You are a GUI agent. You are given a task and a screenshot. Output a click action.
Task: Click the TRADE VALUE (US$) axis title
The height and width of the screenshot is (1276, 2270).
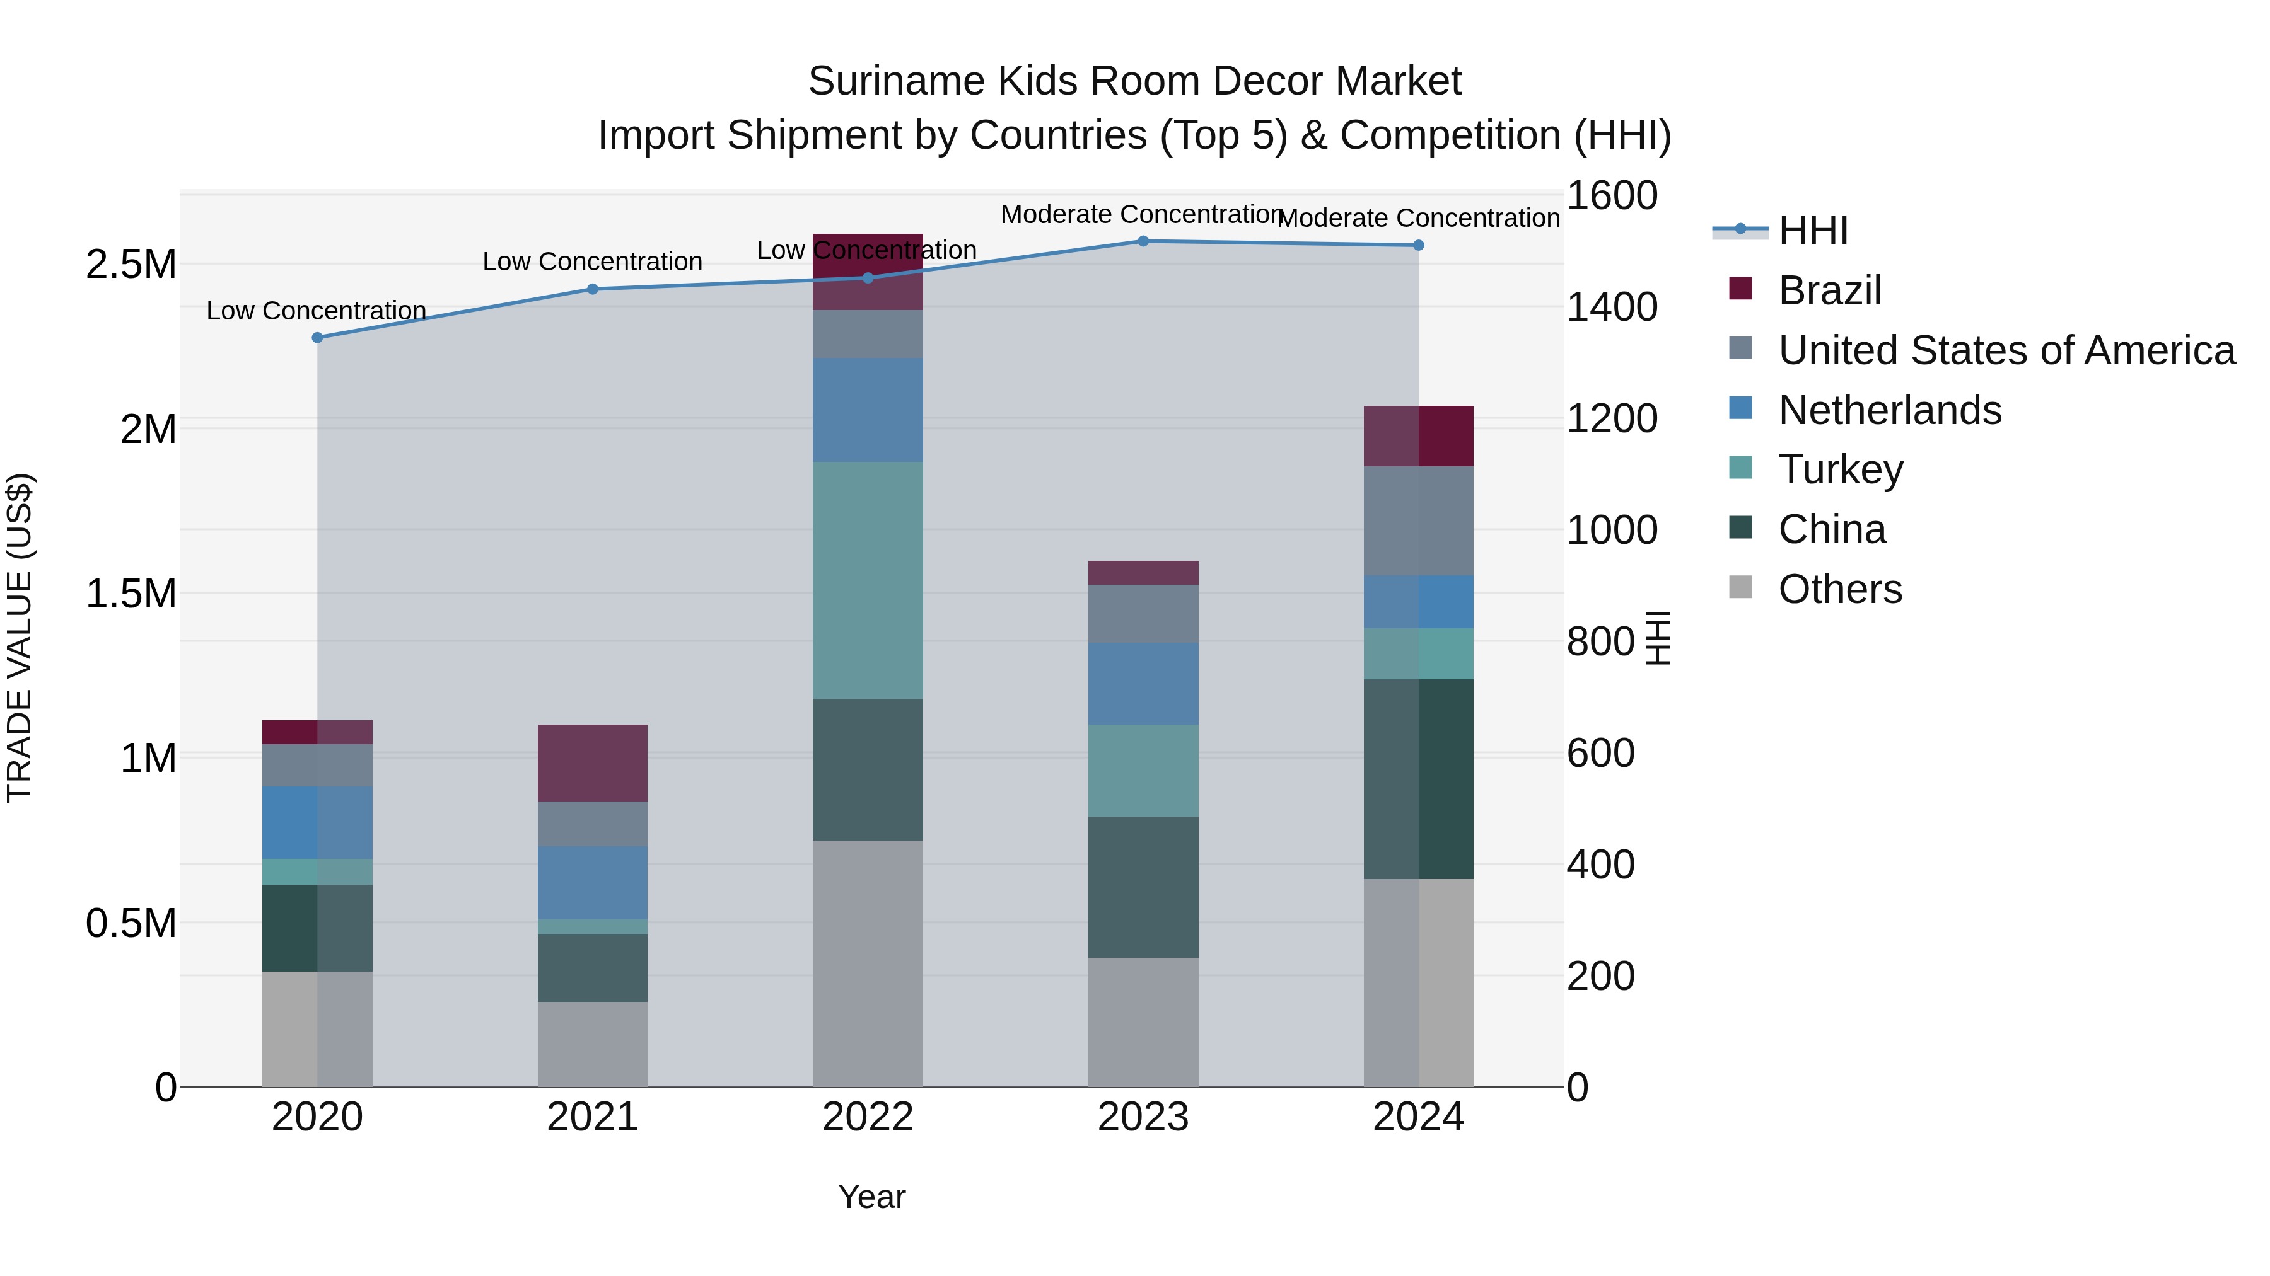point(20,638)
